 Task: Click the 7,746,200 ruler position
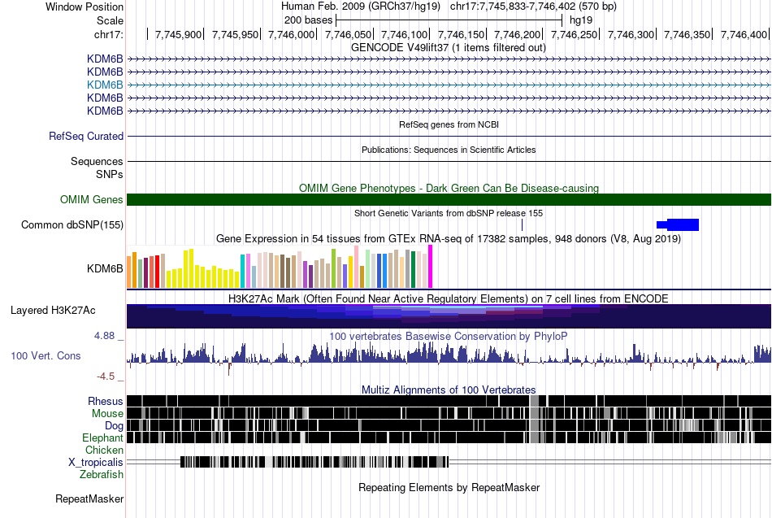(x=518, y=34)
